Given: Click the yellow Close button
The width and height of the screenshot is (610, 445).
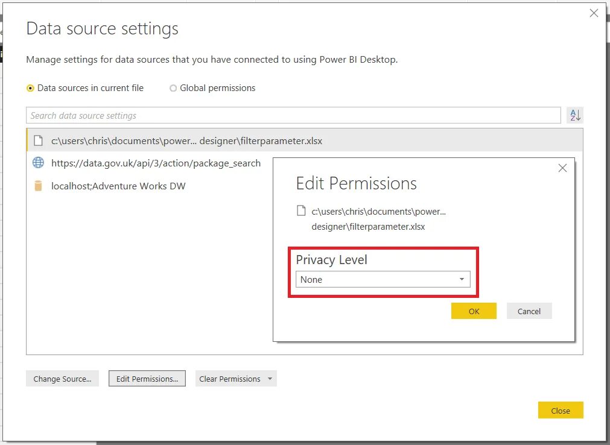Looking at the screenshot, I should click(x=560, y=411).
